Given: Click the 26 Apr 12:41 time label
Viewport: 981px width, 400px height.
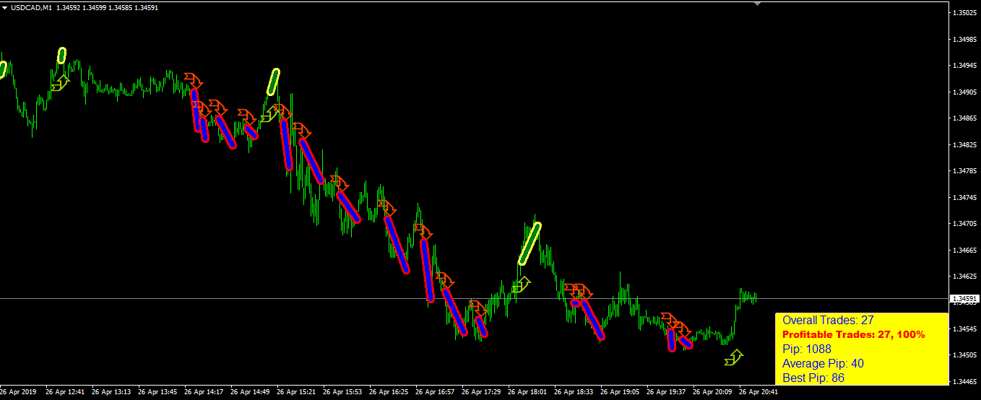Looking at the screenshot, I should pos(65,393).
